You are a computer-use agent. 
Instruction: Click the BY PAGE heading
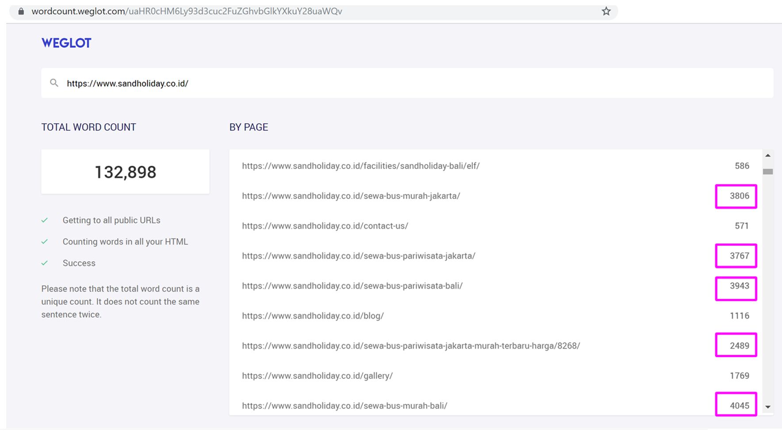(249, 127)
